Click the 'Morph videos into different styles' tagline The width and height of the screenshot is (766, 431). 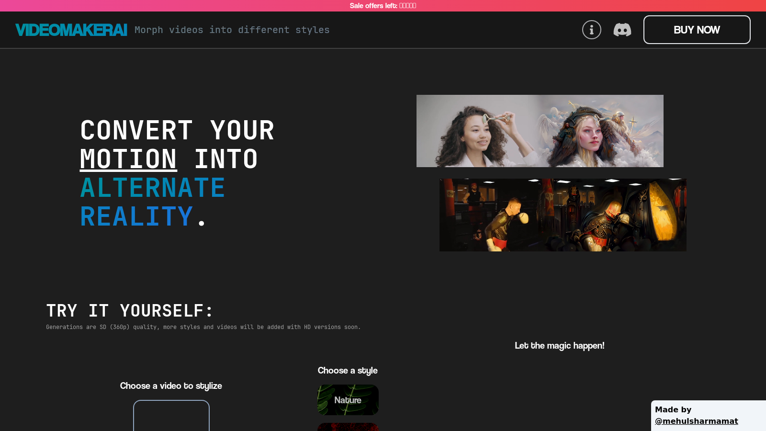(232, 30)
